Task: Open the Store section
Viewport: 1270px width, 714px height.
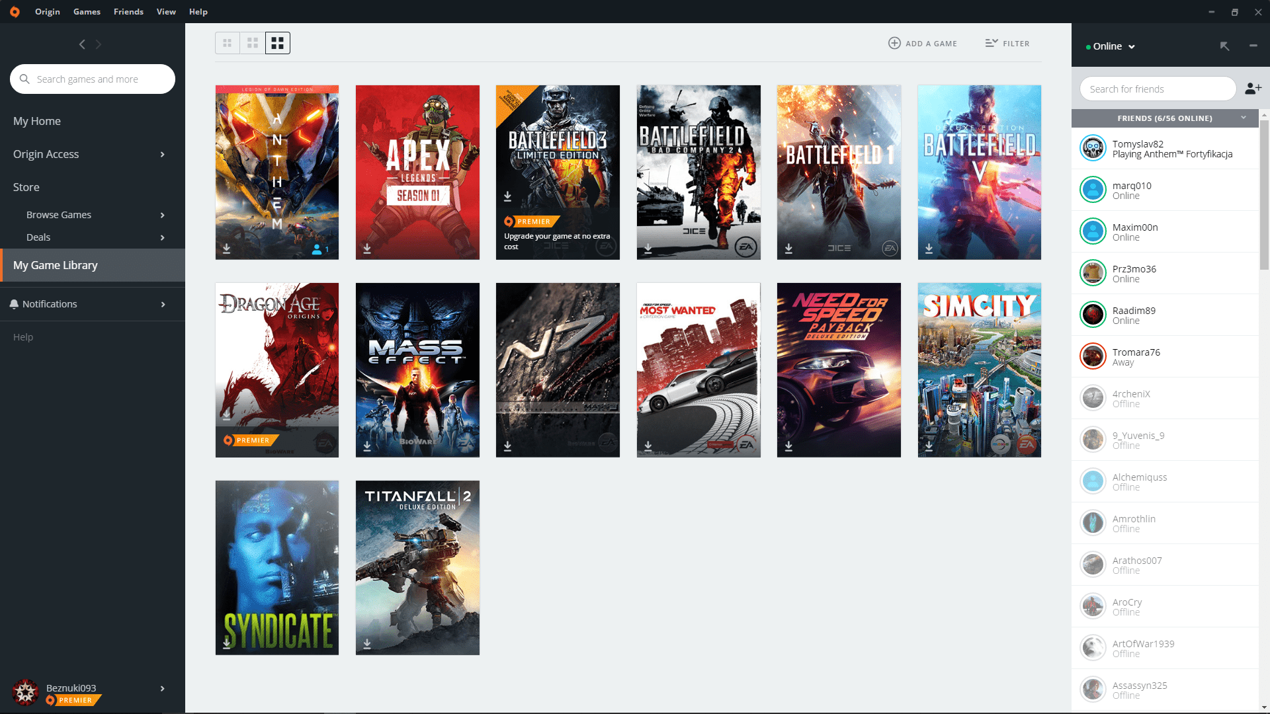Action: (26, 187)
